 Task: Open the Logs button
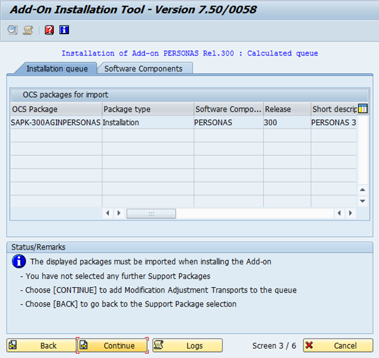(x=187, y=345)
